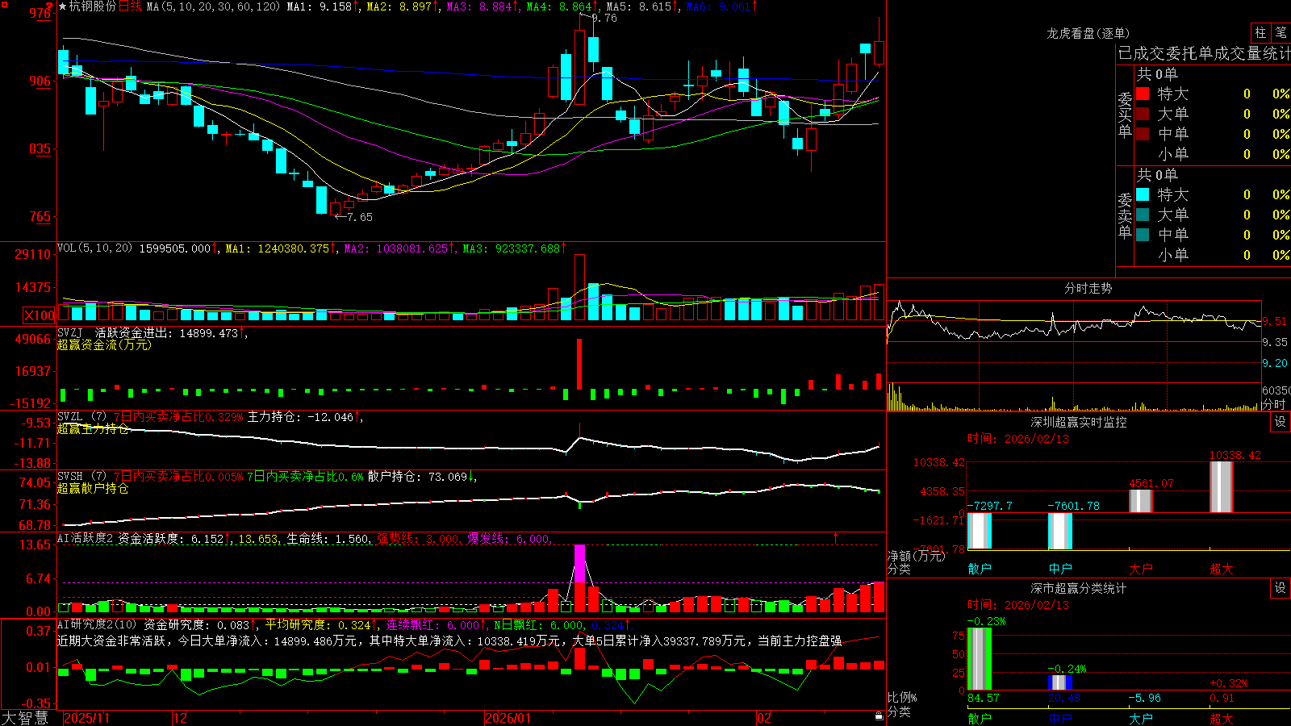The width and height of the screenshot is (1291, 726).
Task: Click the 主力持仓: -12.046 value
Action: click(x=300, y=417)
